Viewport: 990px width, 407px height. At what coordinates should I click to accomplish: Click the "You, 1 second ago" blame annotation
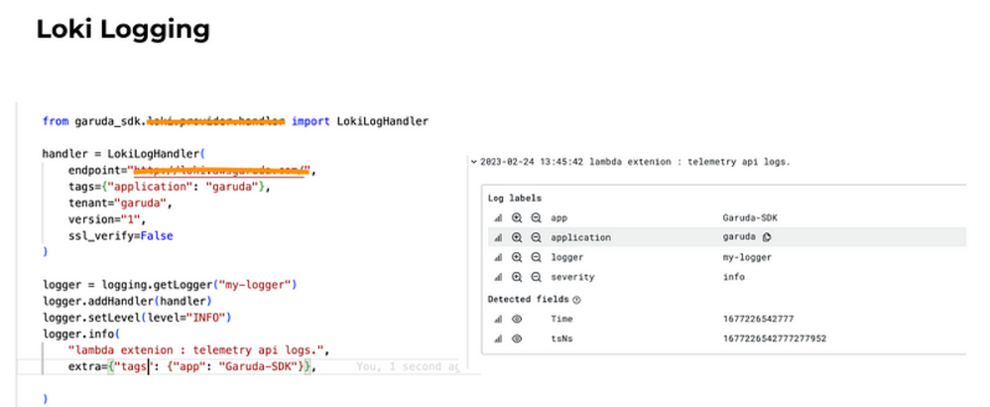pyautogui.click(x=408, y=366)
